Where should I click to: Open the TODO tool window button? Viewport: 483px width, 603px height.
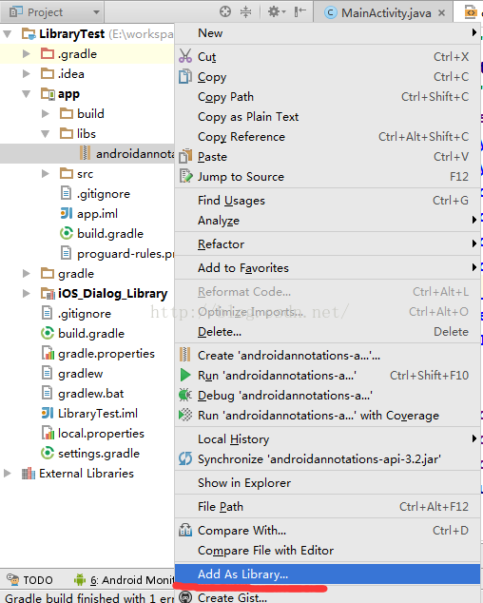(x=30, y=579)
